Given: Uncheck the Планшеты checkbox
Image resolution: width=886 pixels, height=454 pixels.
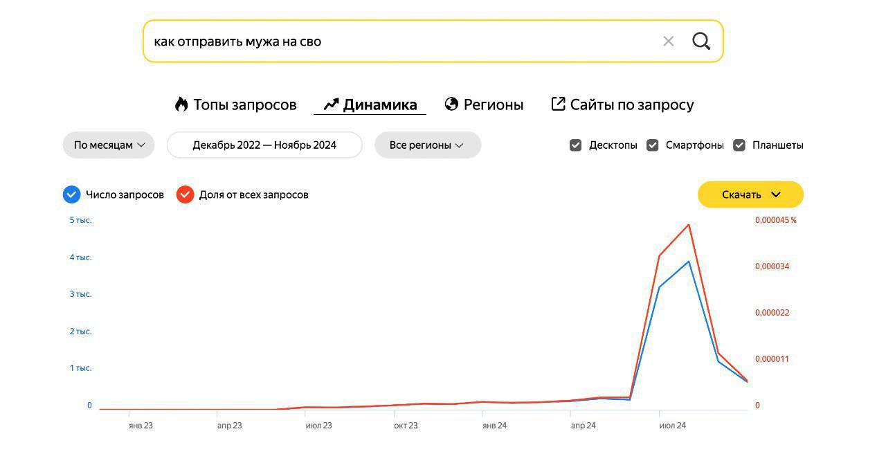Looking at the screenshot, I should point(739,145).
